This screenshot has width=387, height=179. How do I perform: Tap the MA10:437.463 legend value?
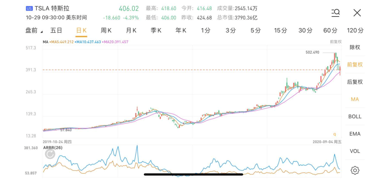[x=88, y=42]
